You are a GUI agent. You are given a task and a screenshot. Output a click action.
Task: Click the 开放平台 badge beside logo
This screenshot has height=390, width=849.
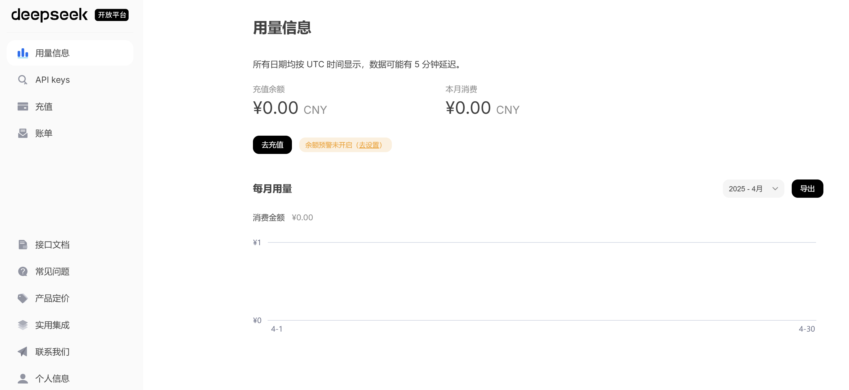(x=112, y=15)
